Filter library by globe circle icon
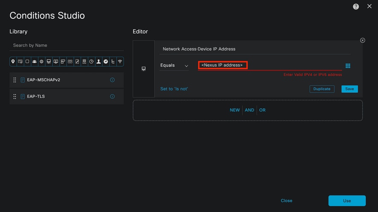The width and height of the screenshot is (378, 212). pyautogui.click(x=41, y=62)
